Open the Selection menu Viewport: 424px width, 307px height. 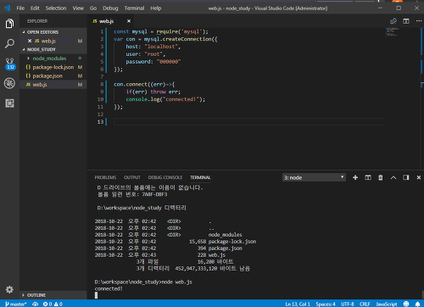56,8
